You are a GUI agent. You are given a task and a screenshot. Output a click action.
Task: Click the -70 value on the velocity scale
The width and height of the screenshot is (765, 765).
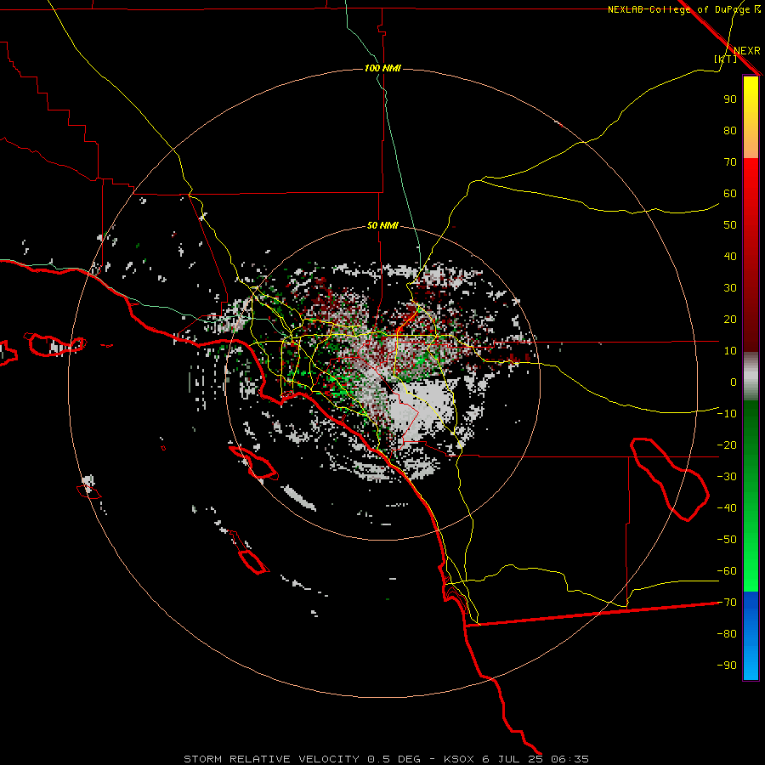point(727,603)
